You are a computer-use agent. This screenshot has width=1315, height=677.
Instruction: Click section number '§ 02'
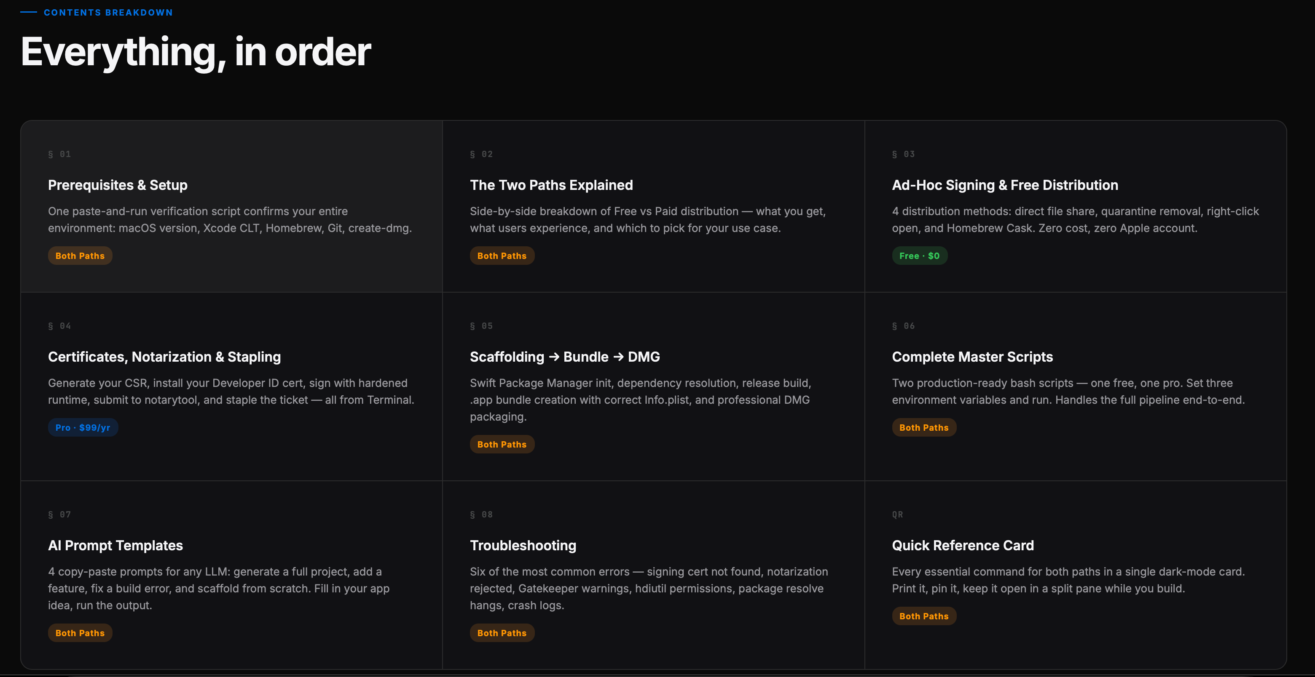[481, 154]
